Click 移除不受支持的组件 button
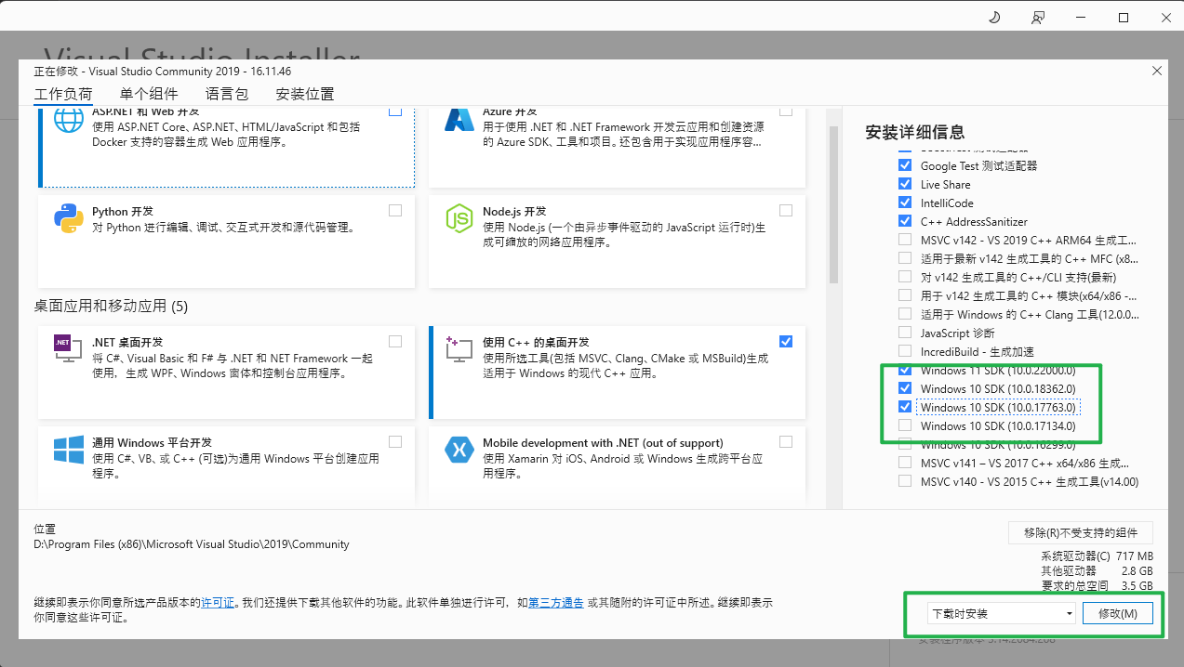This screenshot has width=1184, height=667. [1081, 532]
